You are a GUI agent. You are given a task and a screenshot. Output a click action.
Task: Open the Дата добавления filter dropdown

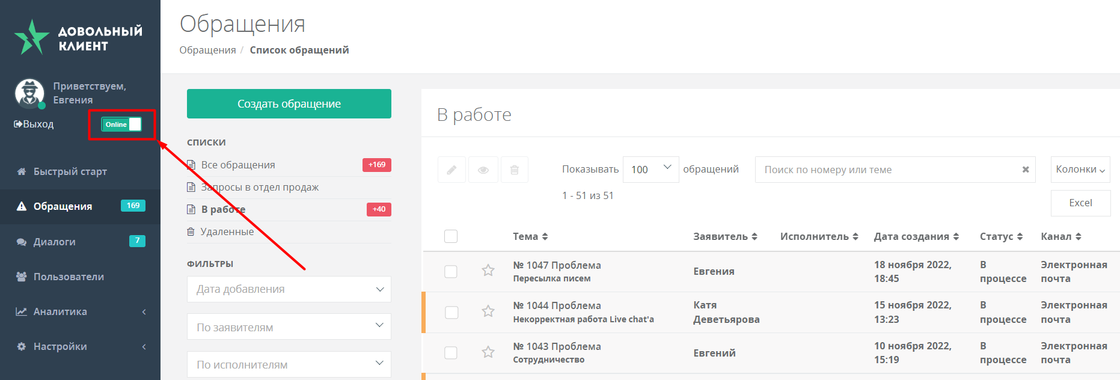click(289, 289)
